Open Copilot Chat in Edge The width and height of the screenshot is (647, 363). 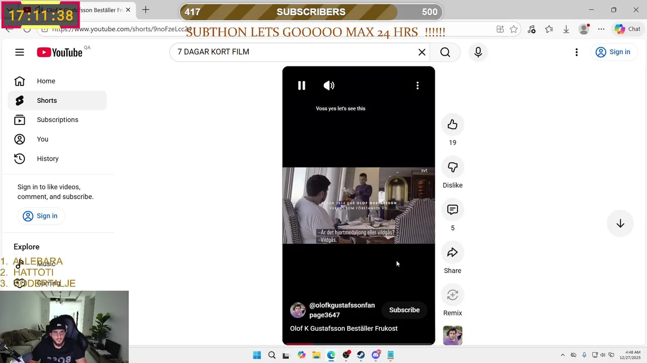tap(627, 29)
